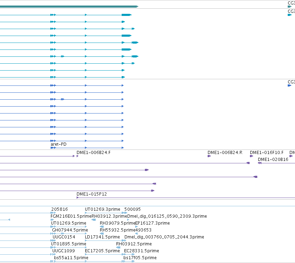The image size is (295, 263).
Task: Select the blue exon block under RH03912.5prime
Action: click(118, 247)
